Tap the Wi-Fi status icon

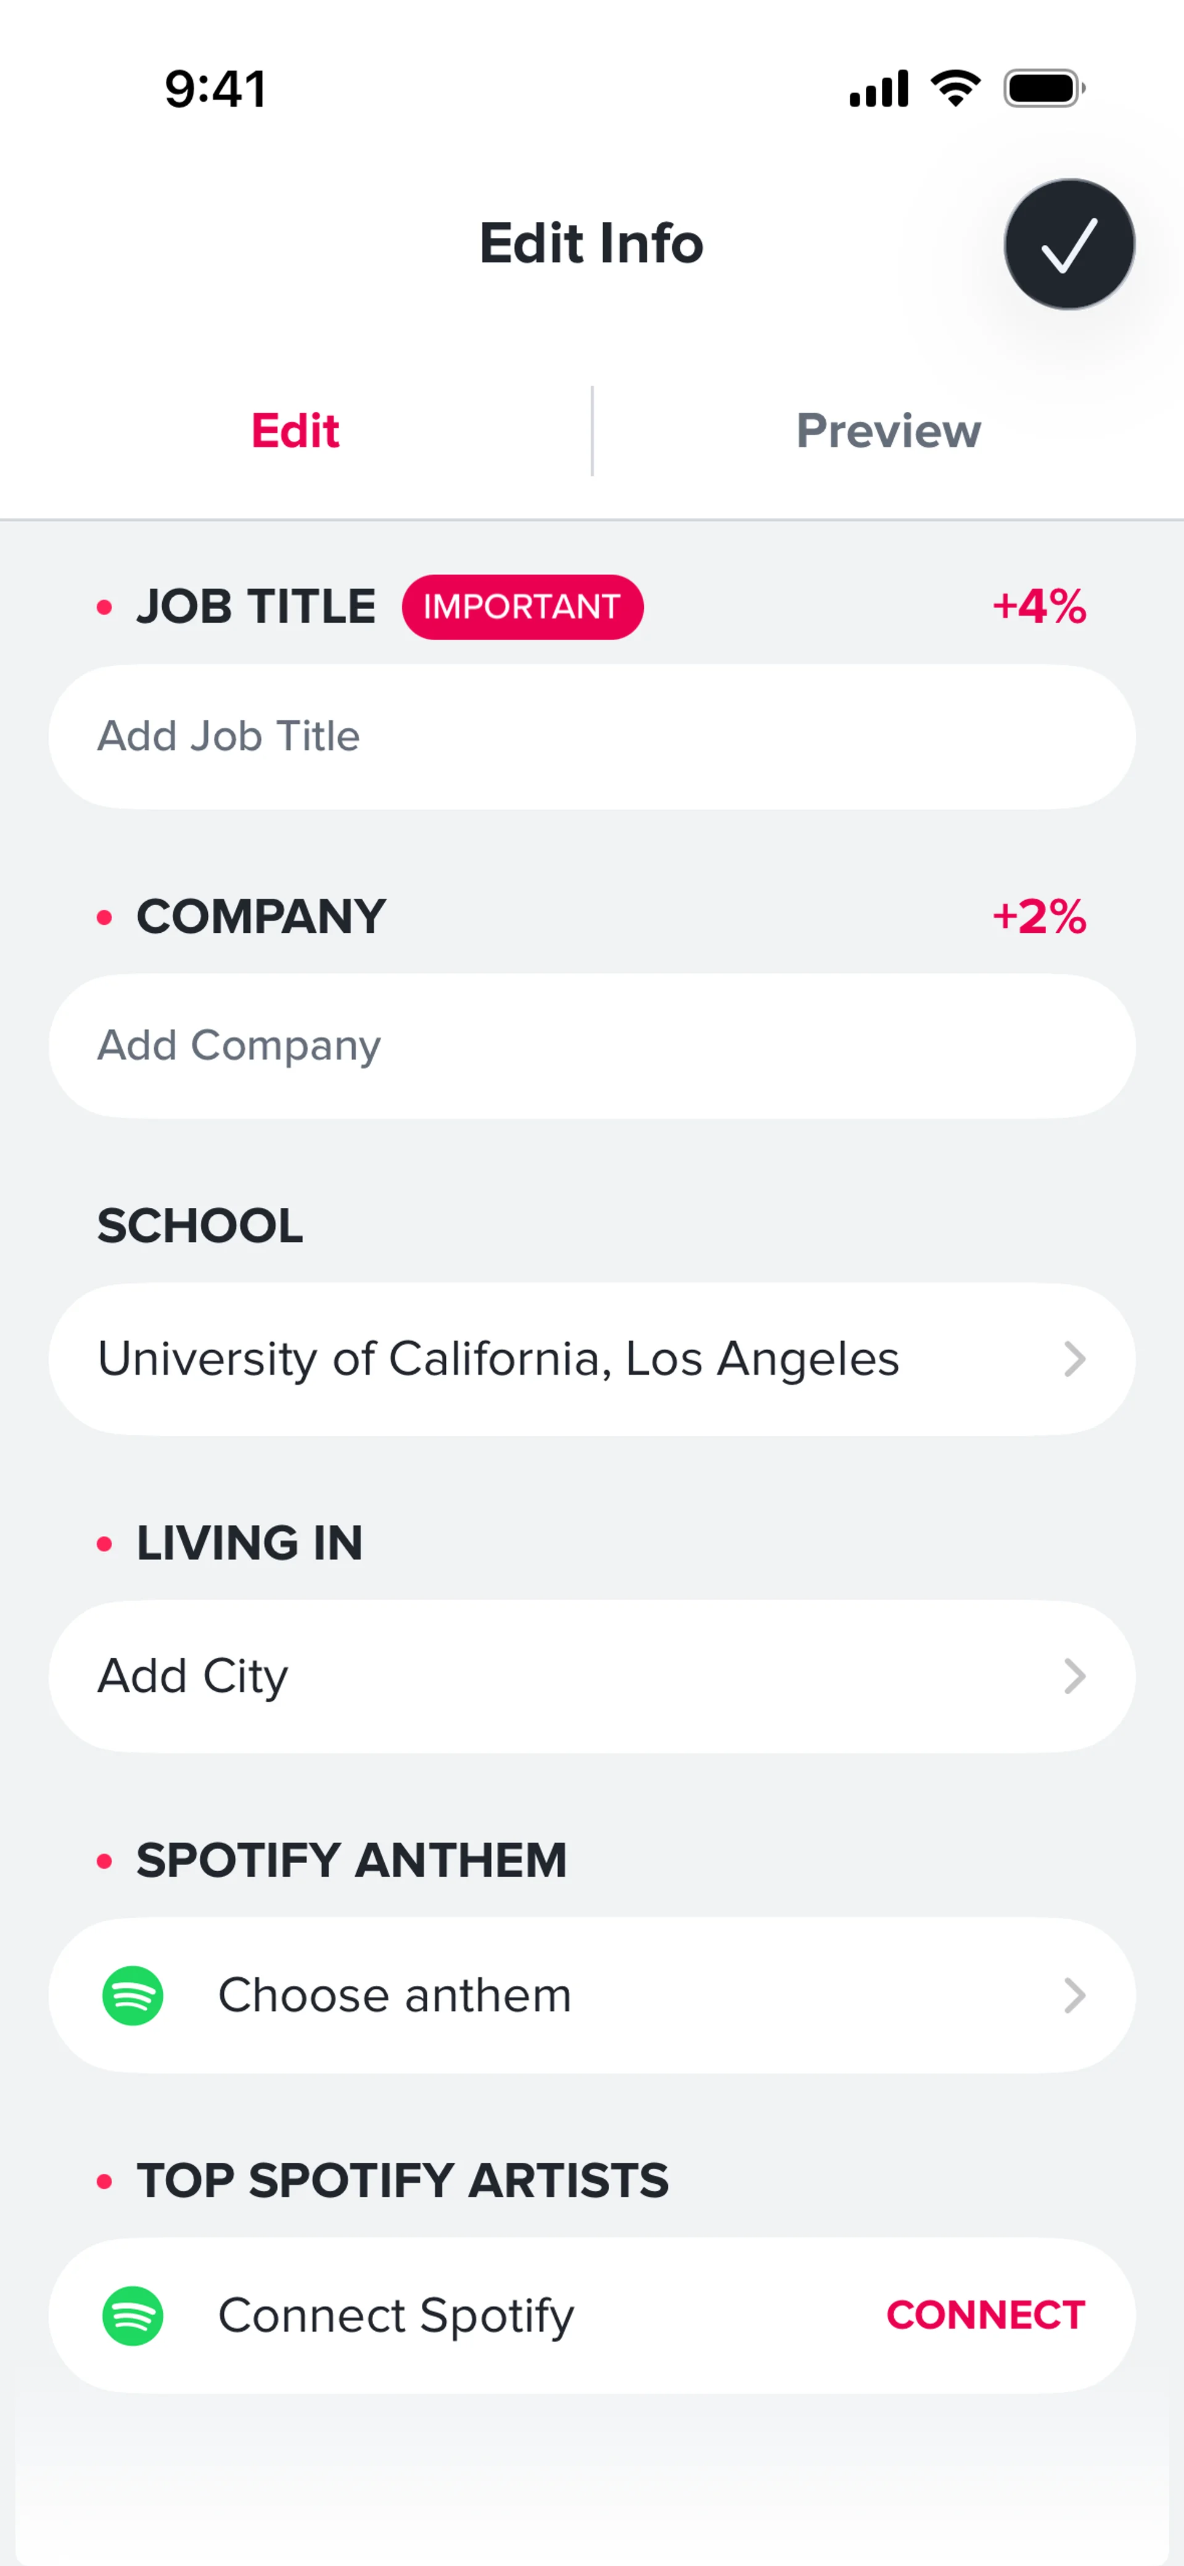pyautogui.click(x=955, y=88)
